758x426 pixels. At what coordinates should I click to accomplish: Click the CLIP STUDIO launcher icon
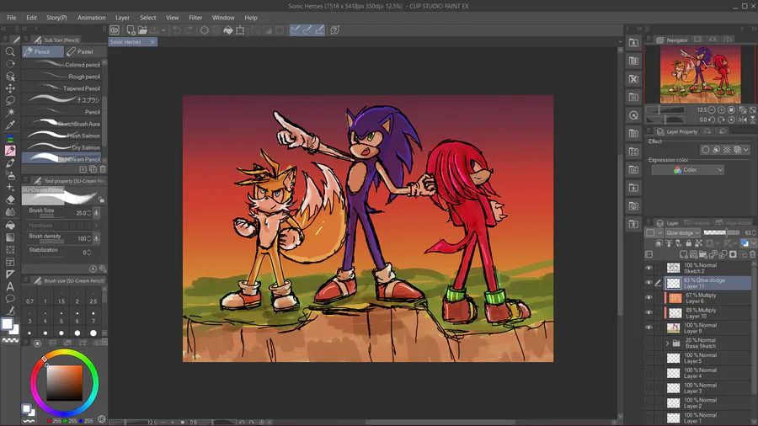tap(115, 30)
